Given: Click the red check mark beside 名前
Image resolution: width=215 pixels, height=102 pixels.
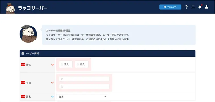Looking at the screenshot, I should tap(52, 82).
